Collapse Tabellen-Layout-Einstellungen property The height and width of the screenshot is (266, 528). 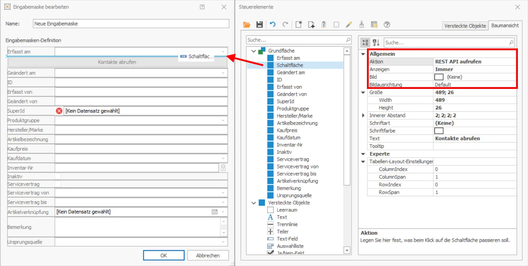click(363, 162)
